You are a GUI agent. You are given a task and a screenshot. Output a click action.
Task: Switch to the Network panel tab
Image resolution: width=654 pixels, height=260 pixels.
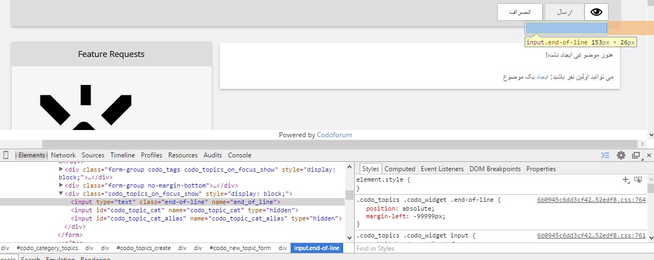tap(64, 155)
